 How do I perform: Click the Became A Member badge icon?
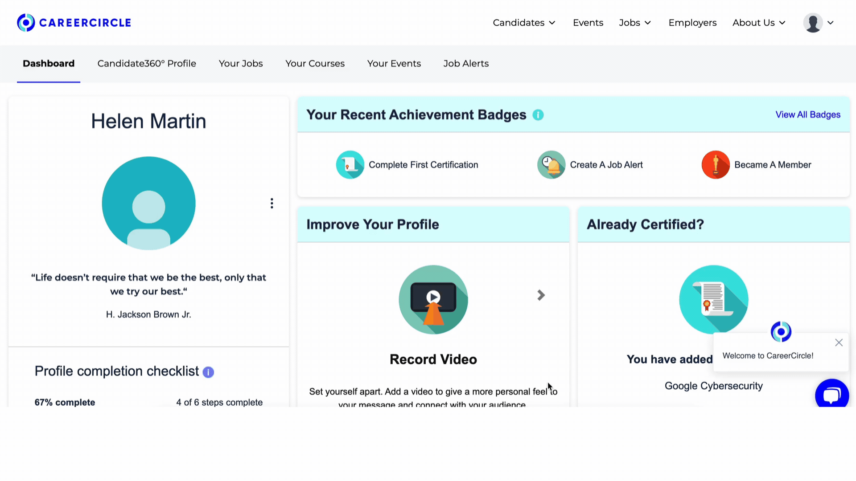coord(716,164)
